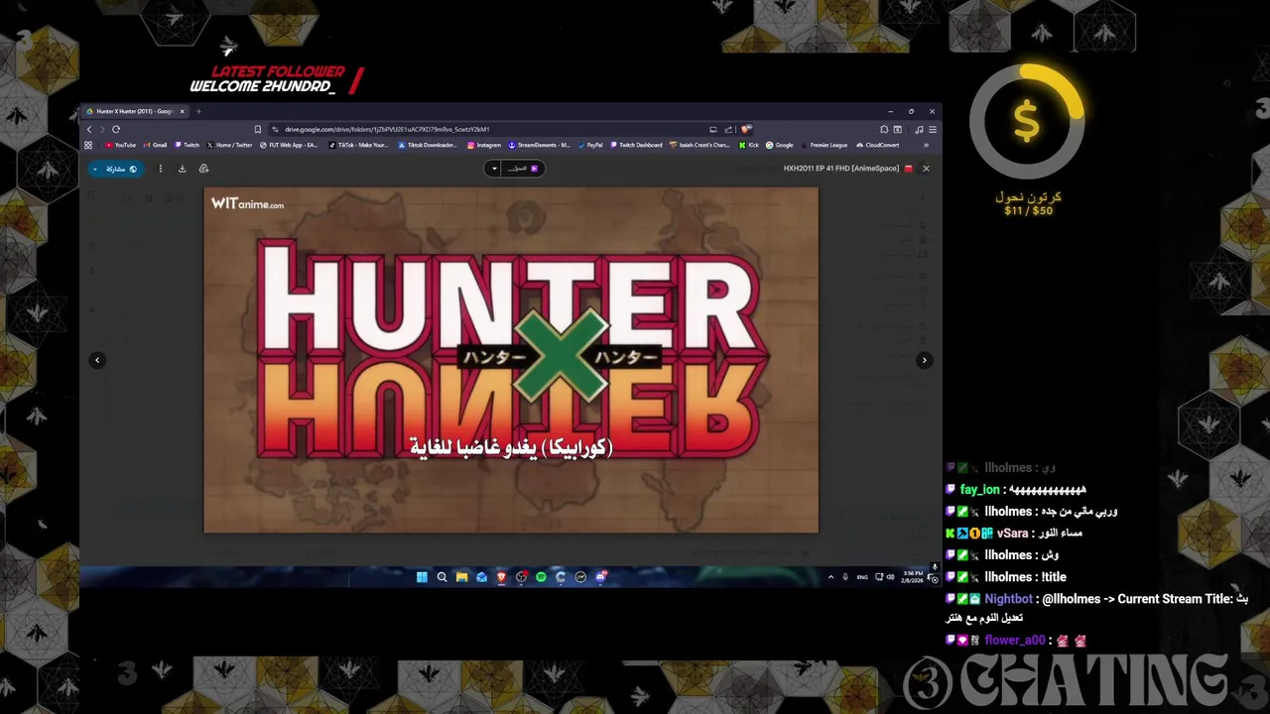Image resolution: width=1270 pixels, height=714 pixels.
Task: Download the video file from Drive
Action: coord(183,169)
